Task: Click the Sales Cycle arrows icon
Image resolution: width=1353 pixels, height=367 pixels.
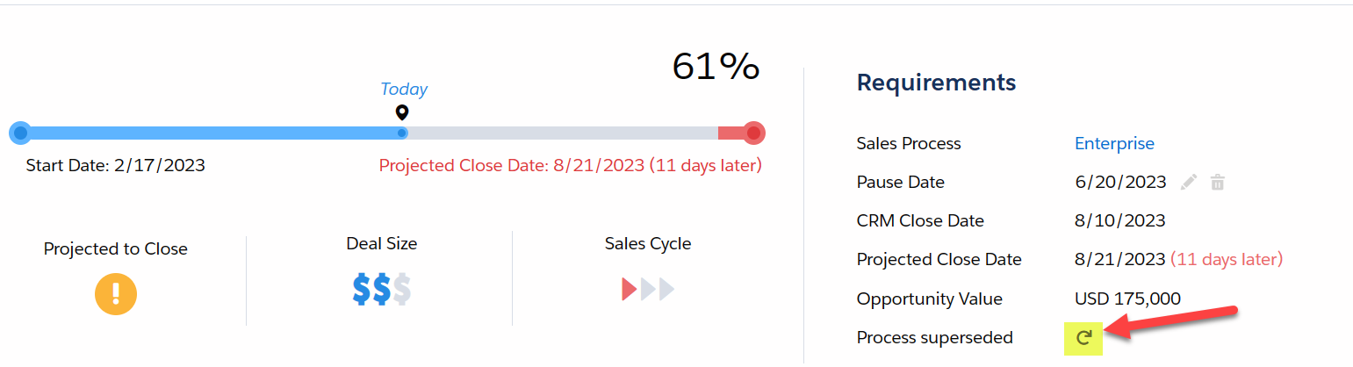Action: [x=648, y=289]
